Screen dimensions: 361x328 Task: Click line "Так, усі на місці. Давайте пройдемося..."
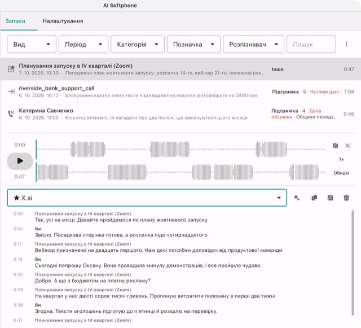(x=122, y=220)
